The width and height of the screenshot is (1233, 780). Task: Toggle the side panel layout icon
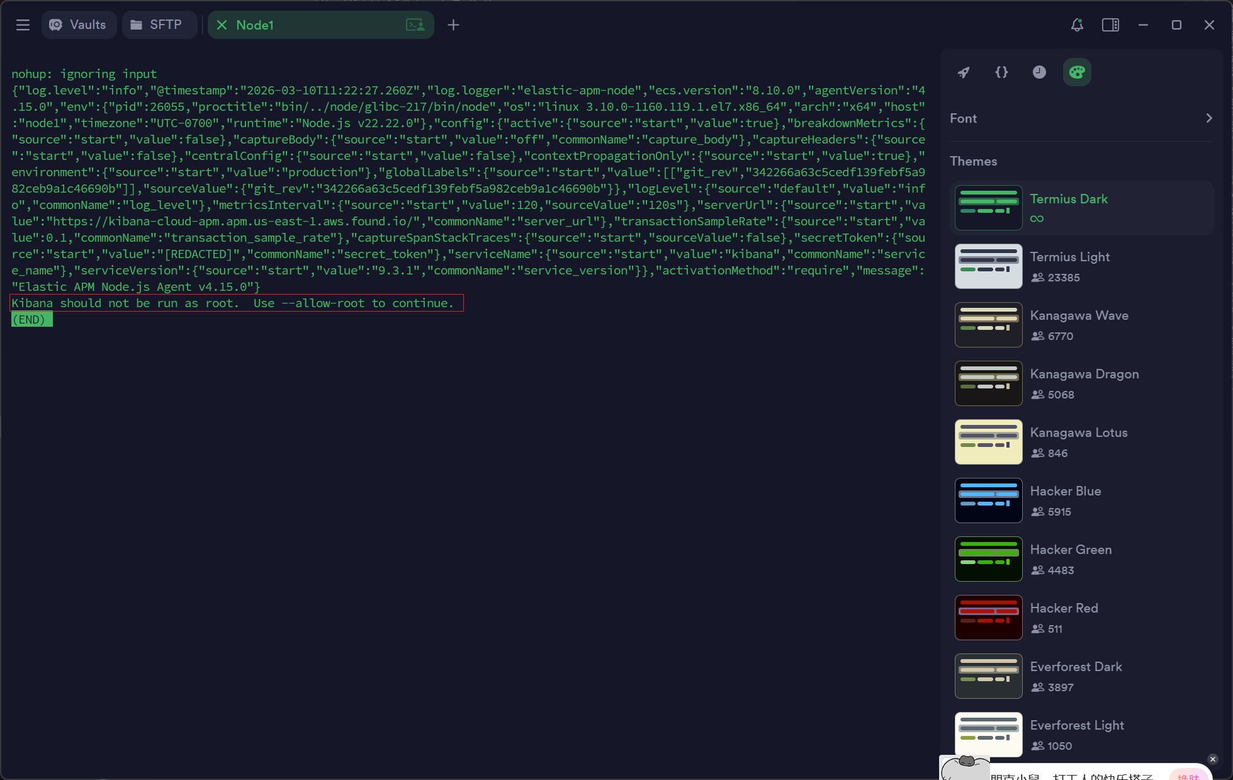1110,25
